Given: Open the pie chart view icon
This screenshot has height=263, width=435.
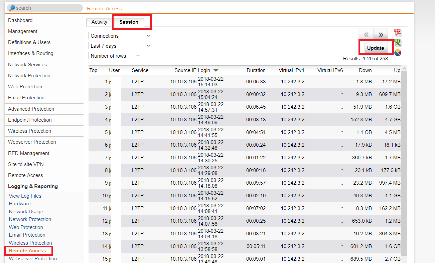Looking at the screenshot, I should (398, 53).
